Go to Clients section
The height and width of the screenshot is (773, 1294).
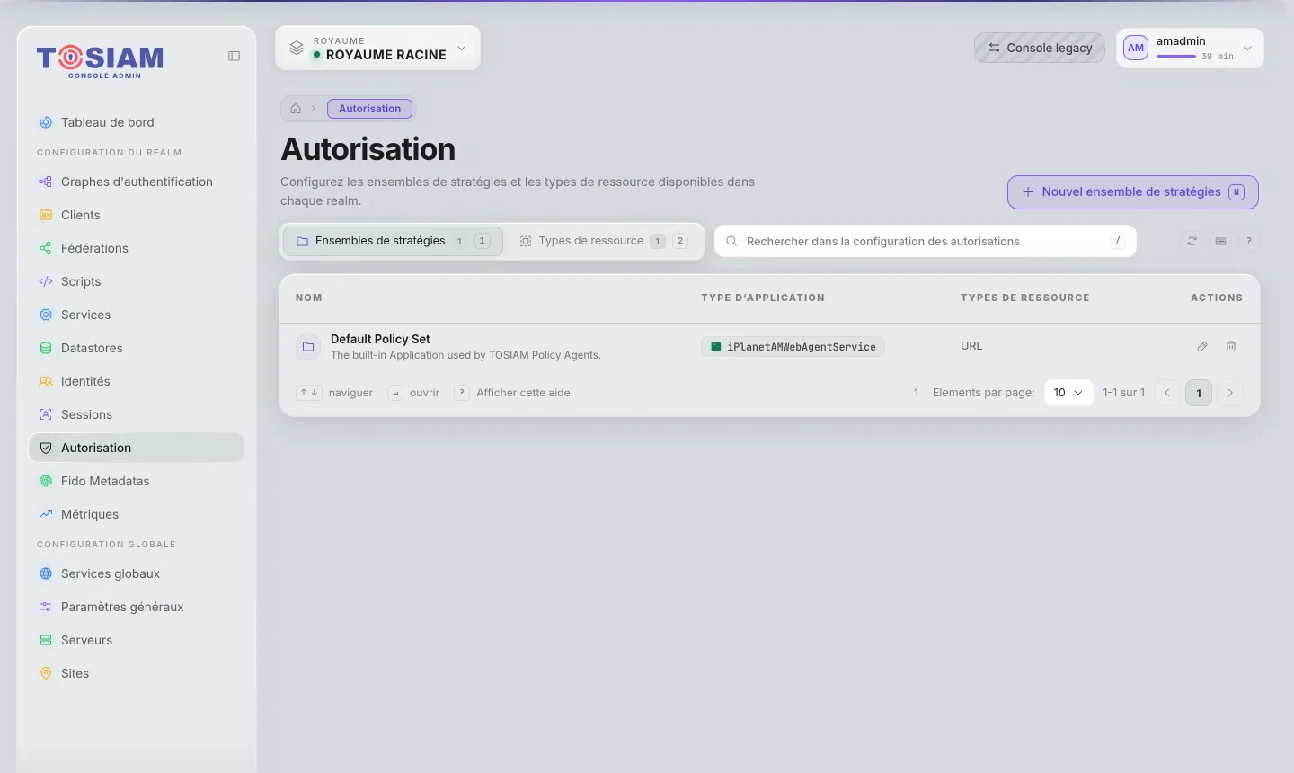click(x=137, y=215)
